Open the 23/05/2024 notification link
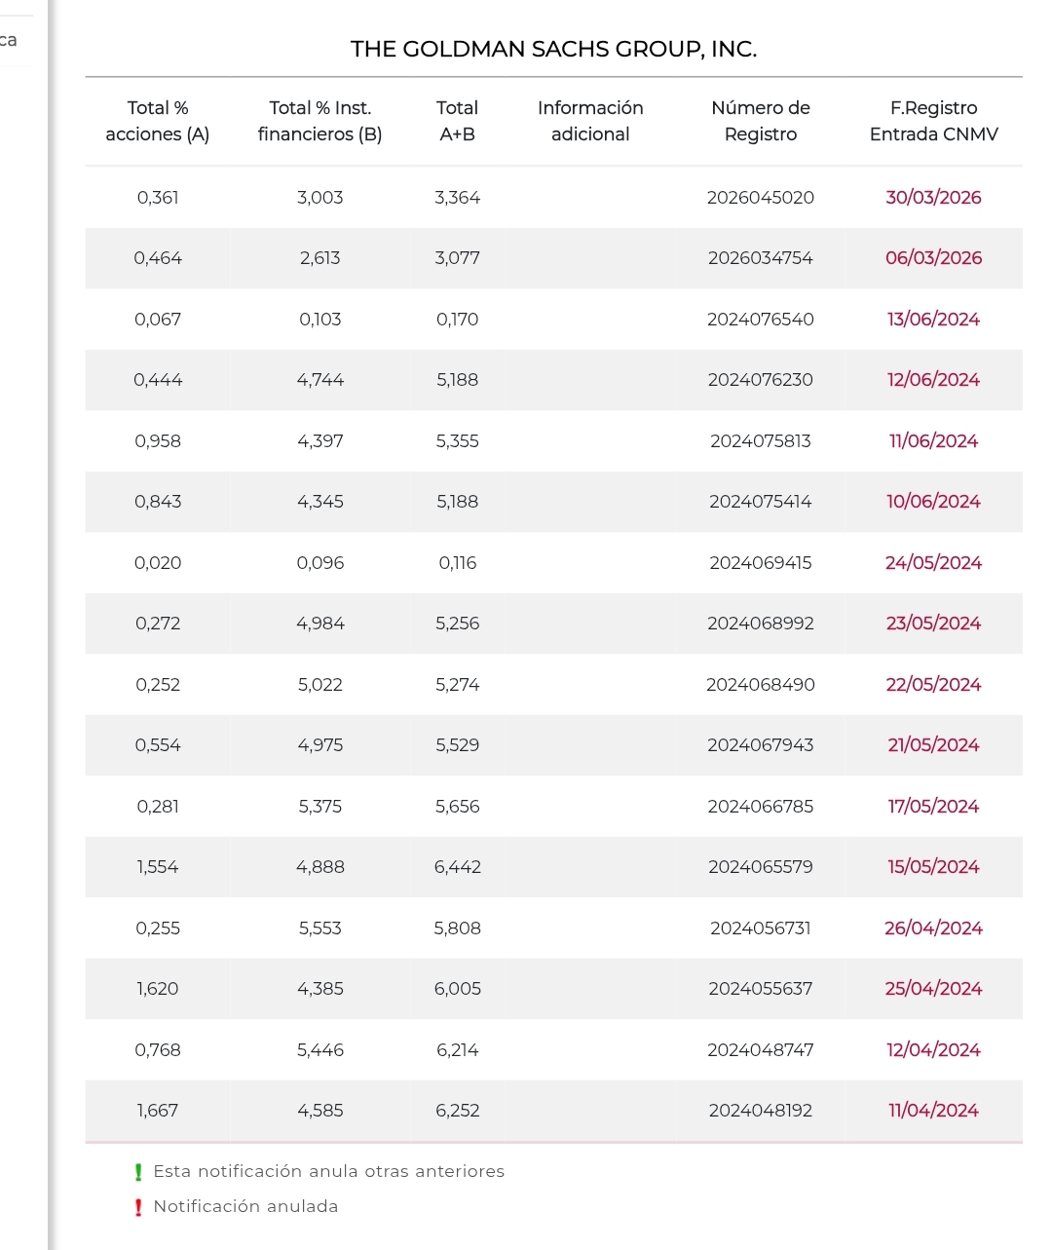 [933, 624]
